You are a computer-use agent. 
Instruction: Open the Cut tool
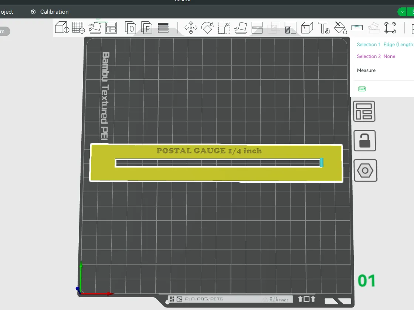click(257, 28)
